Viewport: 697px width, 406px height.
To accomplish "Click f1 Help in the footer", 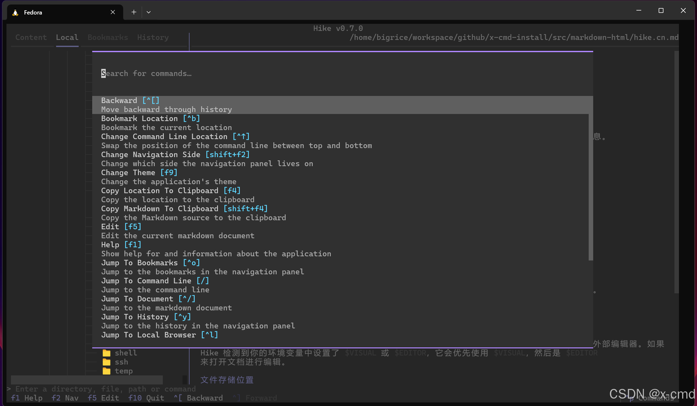I will click(x=27, y=398).
